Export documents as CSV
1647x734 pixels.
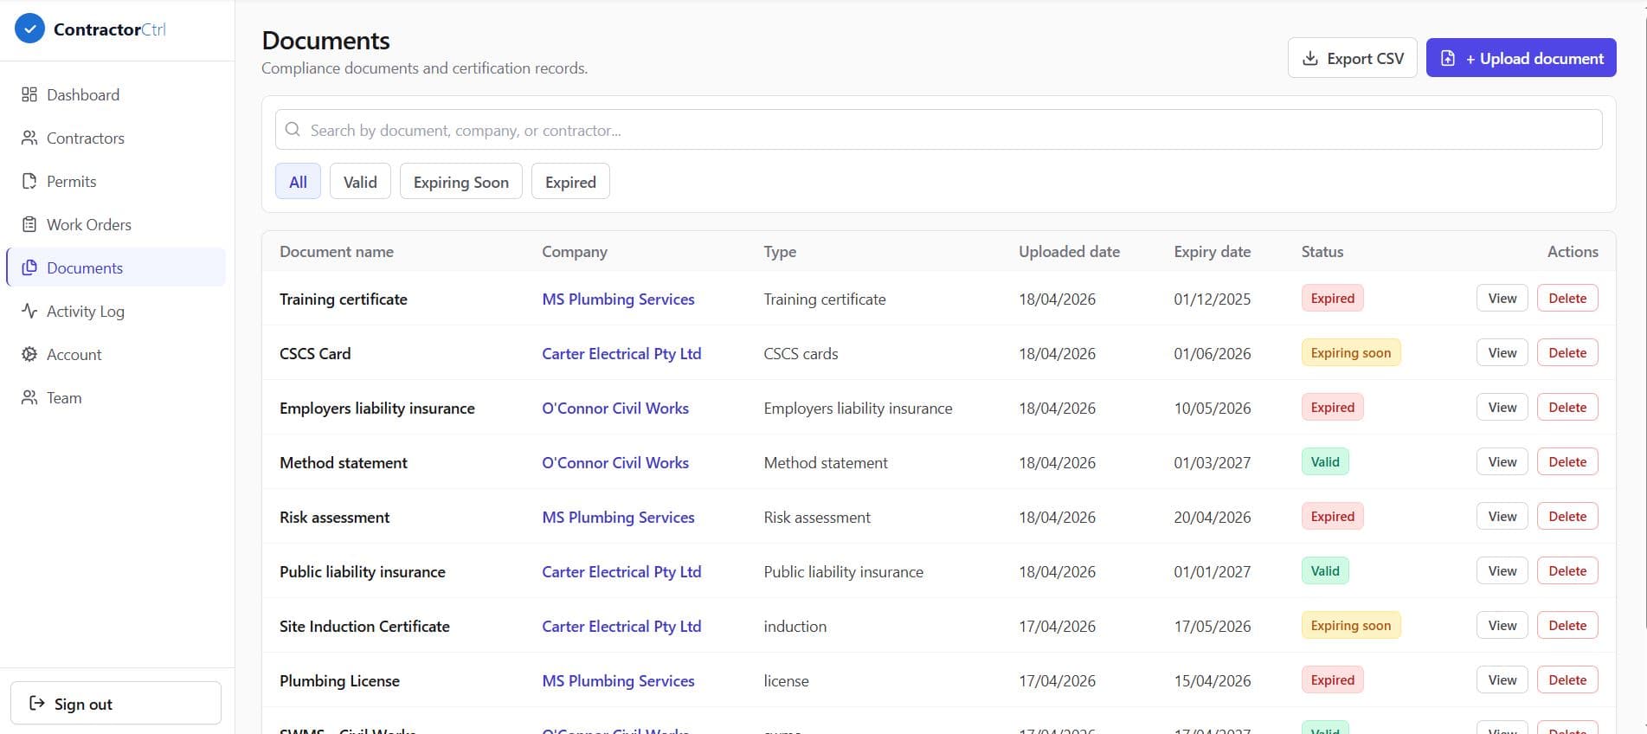pos(1353,58)
